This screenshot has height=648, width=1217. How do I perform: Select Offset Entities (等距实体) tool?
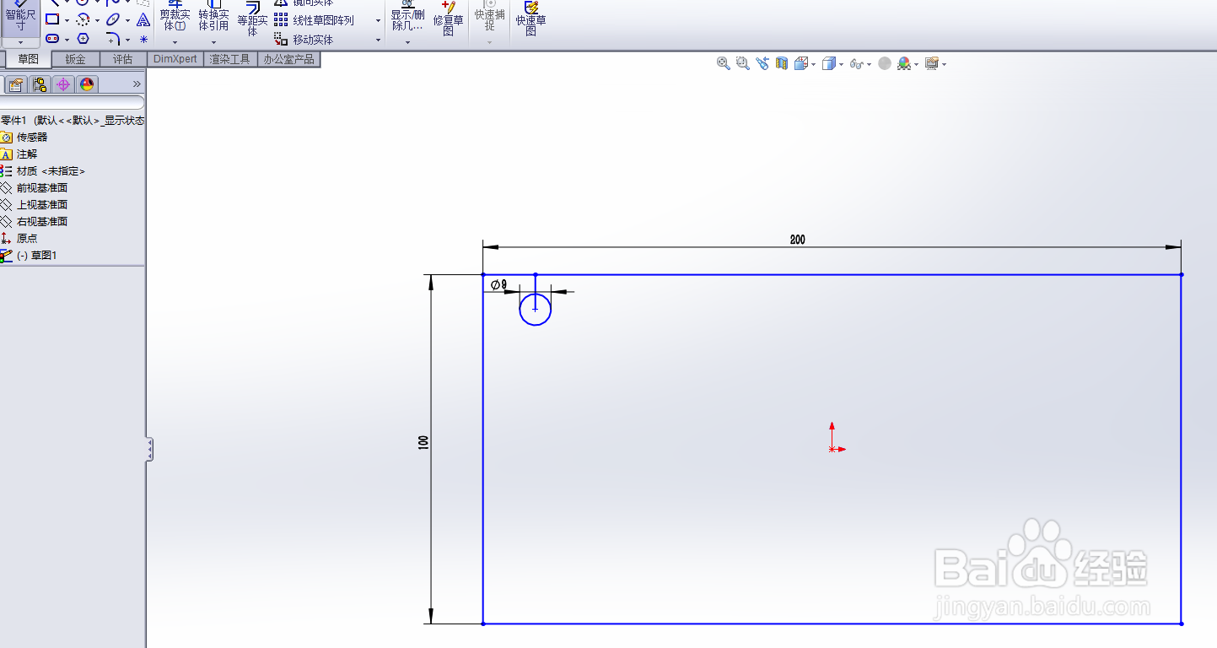click(252, 20)
